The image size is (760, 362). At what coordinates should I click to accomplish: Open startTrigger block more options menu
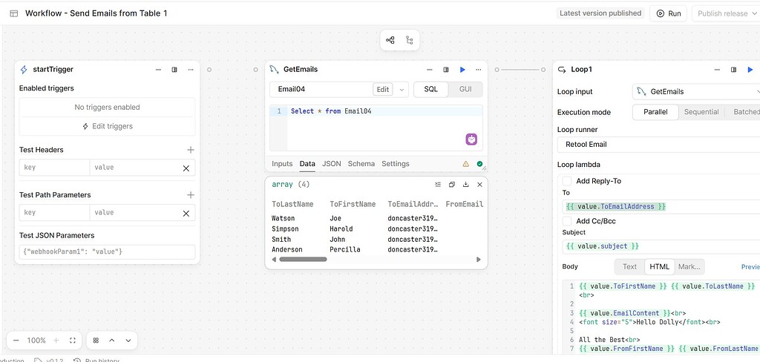click(x=191, y=70)
